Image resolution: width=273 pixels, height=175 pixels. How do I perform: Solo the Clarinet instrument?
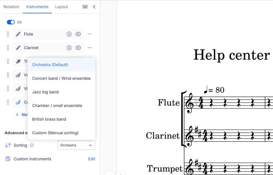click(69, 48)
